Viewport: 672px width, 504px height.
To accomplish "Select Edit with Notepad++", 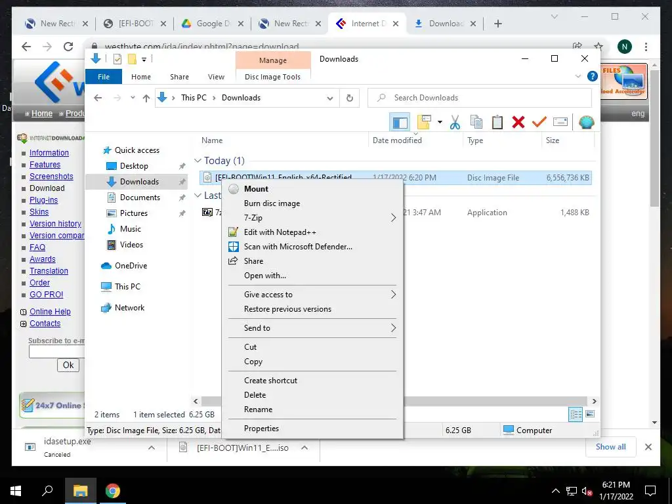I will click(312, 232).
